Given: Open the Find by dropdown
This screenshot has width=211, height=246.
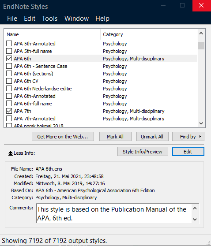Looking at the screenshot, I should pos(188,137).
